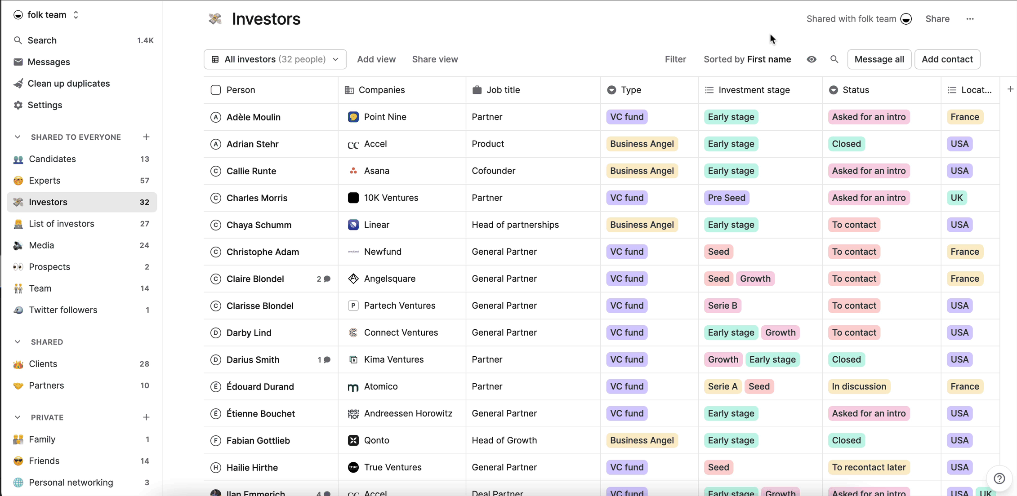
Task: Click the Add contact button
Action: coord(947,59)
